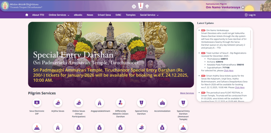
Task: Click the Thomalaseva count 648013
Action: pyautogui.click(x=224, y=59)
